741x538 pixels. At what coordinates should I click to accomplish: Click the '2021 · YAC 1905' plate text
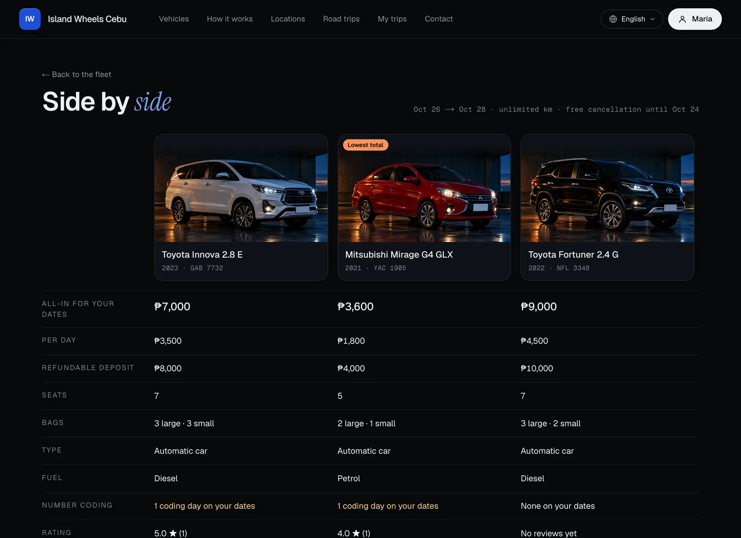(x=376, y=268)
